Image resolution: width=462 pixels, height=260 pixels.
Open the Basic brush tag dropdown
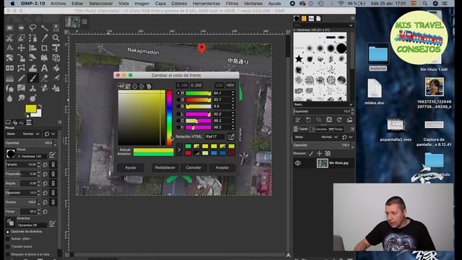(323, 105)
